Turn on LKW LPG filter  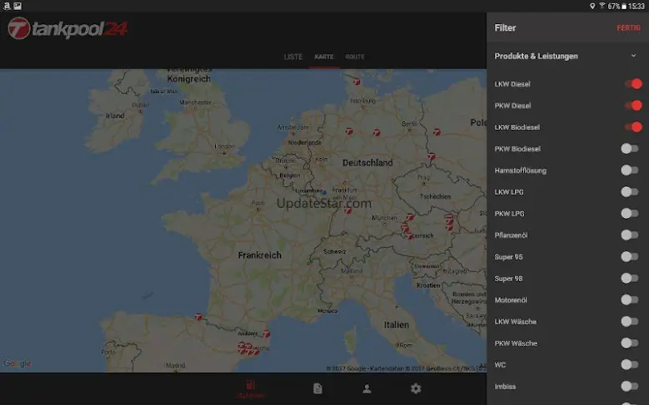coord(630,192)
